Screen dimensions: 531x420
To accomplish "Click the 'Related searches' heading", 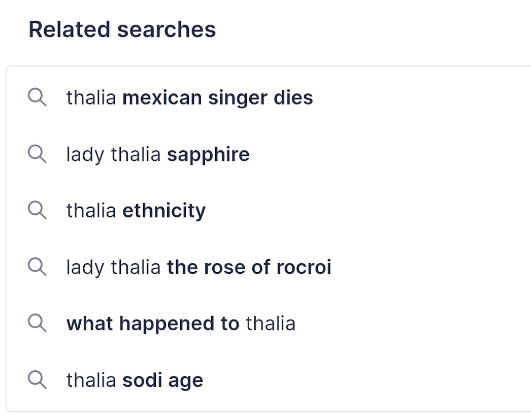I will click(122, 29).
